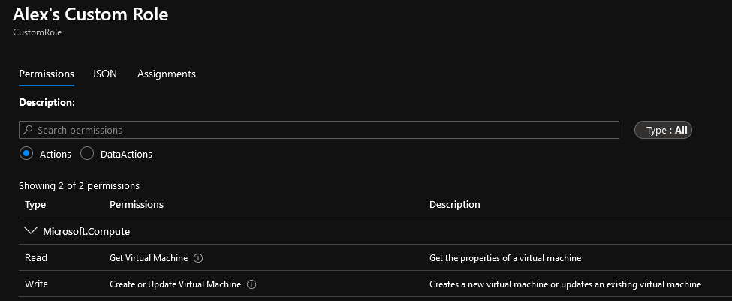Click the Read type row cell

(x=36, y=257)
